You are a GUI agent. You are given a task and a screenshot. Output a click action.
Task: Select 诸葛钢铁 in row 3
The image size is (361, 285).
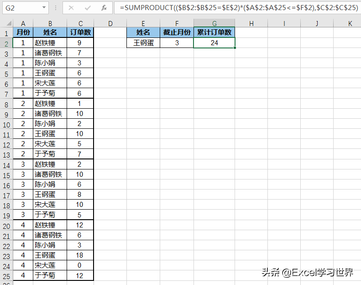click(50, 53)
